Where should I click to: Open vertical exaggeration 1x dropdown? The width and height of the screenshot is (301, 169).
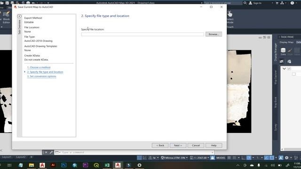pos(155,158)
